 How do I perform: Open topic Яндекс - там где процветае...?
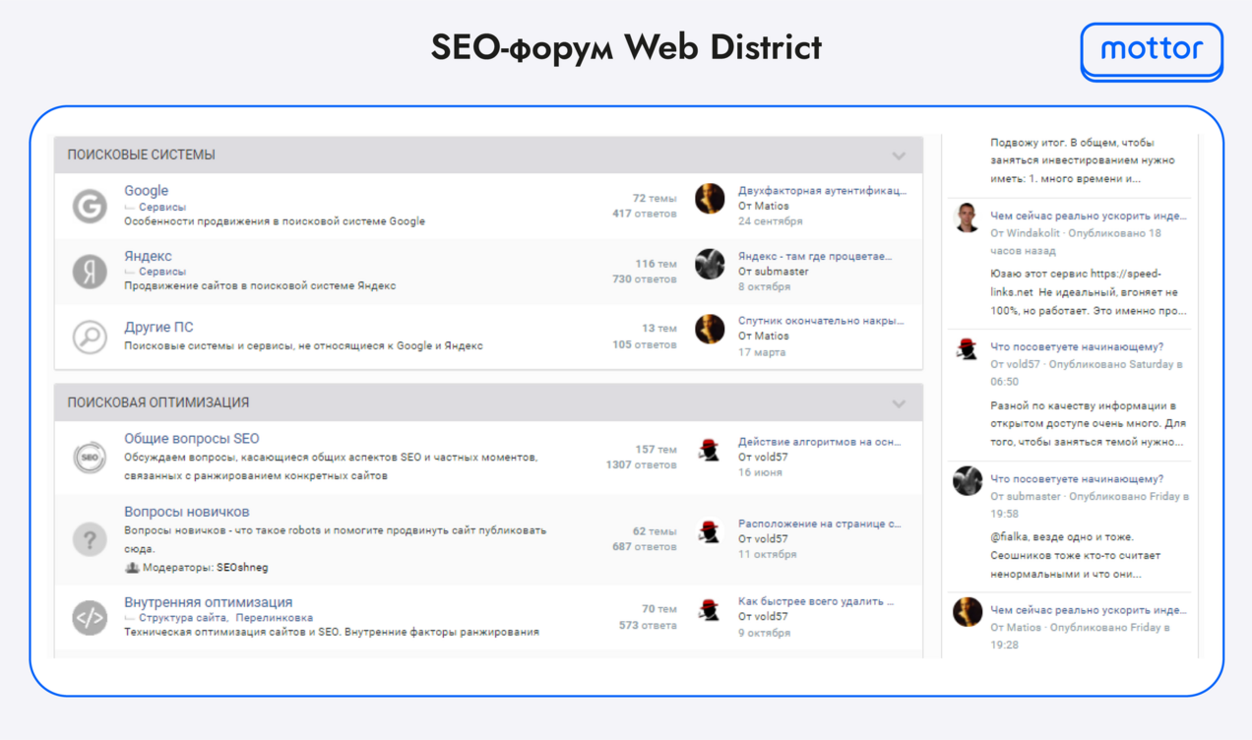point(815,256)
